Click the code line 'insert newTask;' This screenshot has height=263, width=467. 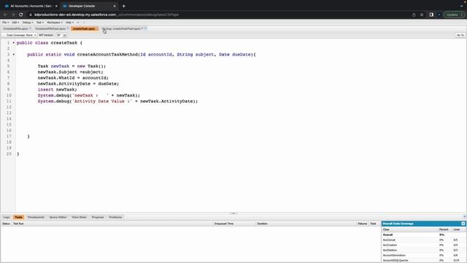click(x=57, y=89)
